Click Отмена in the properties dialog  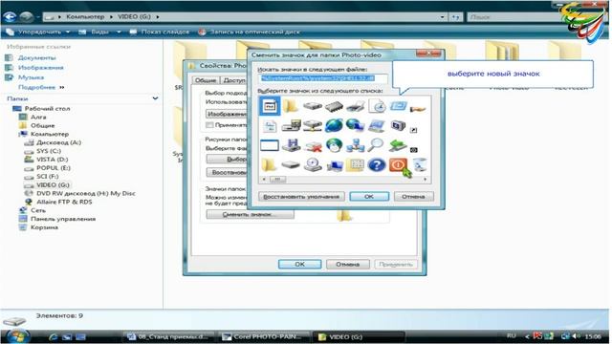click(x=347, y=264)
